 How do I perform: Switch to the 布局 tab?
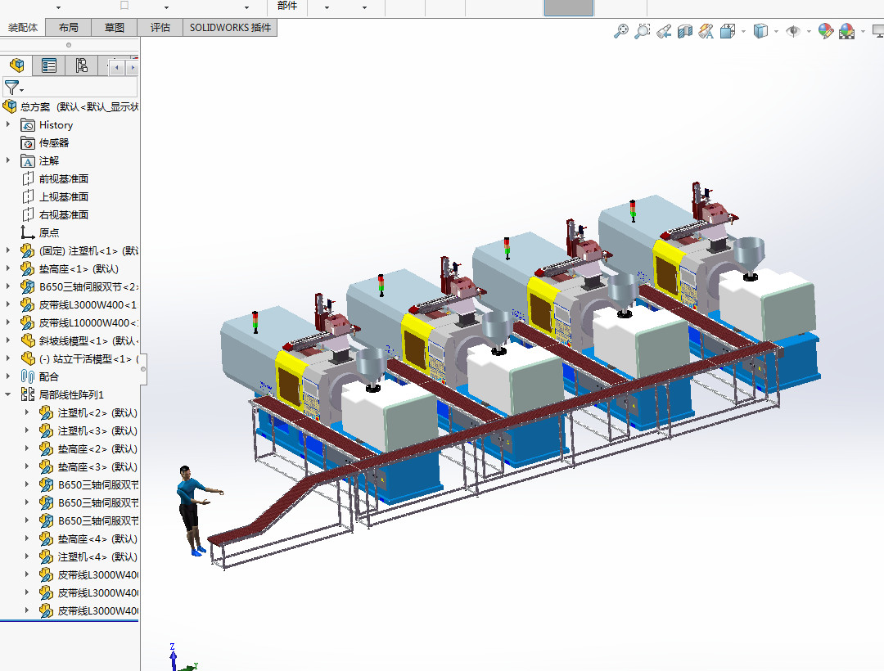pos(68,28)
